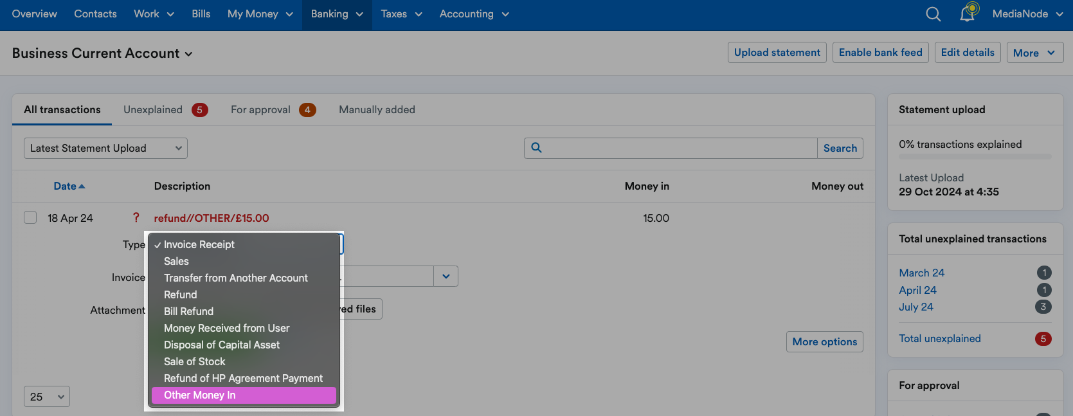Choose Money Received from User
Screen dimensions: 1073x416
click(x=244, y=328)
